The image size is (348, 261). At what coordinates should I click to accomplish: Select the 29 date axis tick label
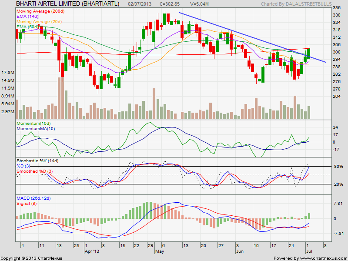pyautogui.click(x=151, y=246)
